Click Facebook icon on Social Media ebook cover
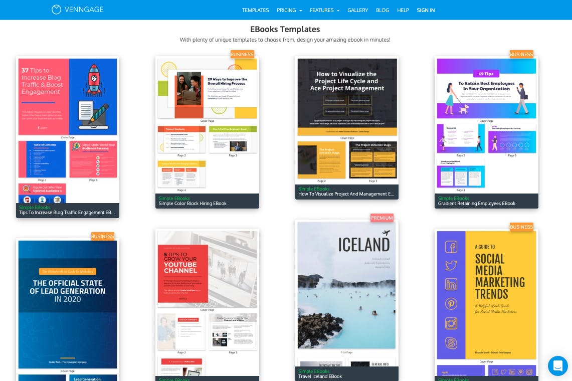 tap(451, 247)
